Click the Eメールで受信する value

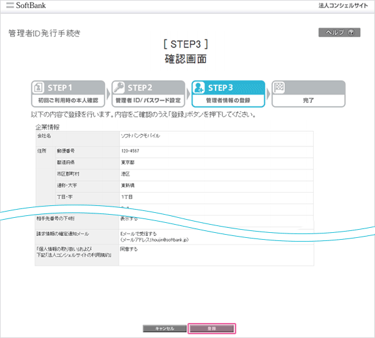coord(139,233)
